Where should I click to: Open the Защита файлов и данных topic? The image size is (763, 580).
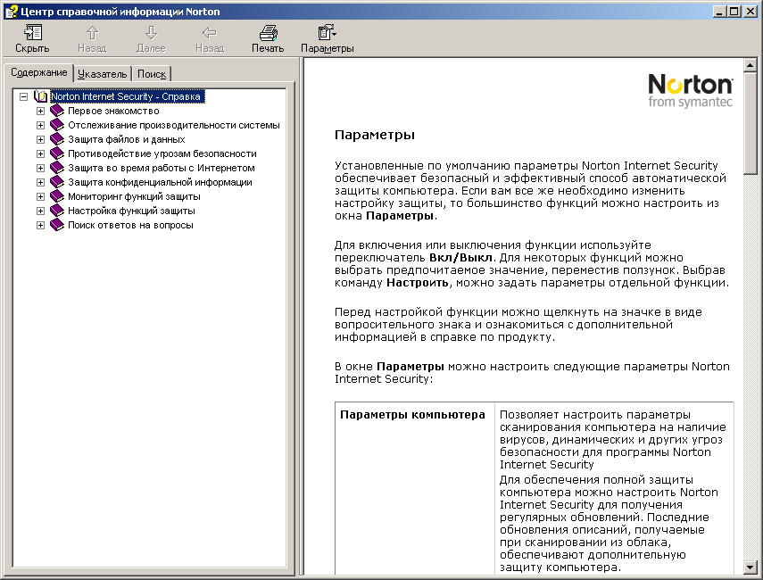click(127, 140)
